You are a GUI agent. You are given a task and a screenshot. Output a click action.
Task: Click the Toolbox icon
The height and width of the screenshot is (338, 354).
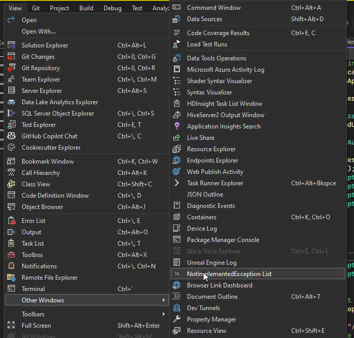click(x=11, y=255)
